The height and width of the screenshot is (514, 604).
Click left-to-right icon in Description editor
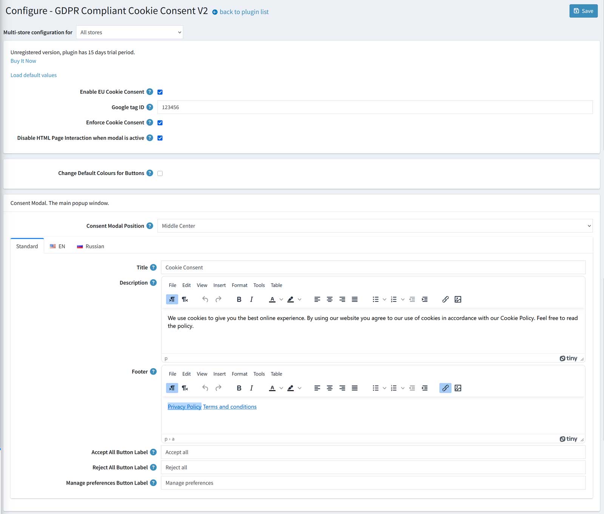(172, 299)
